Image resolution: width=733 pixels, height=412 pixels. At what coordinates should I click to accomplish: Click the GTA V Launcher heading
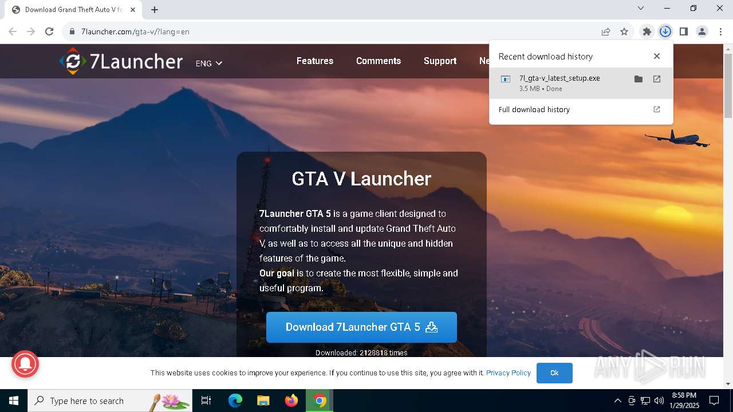coord(361,179)
